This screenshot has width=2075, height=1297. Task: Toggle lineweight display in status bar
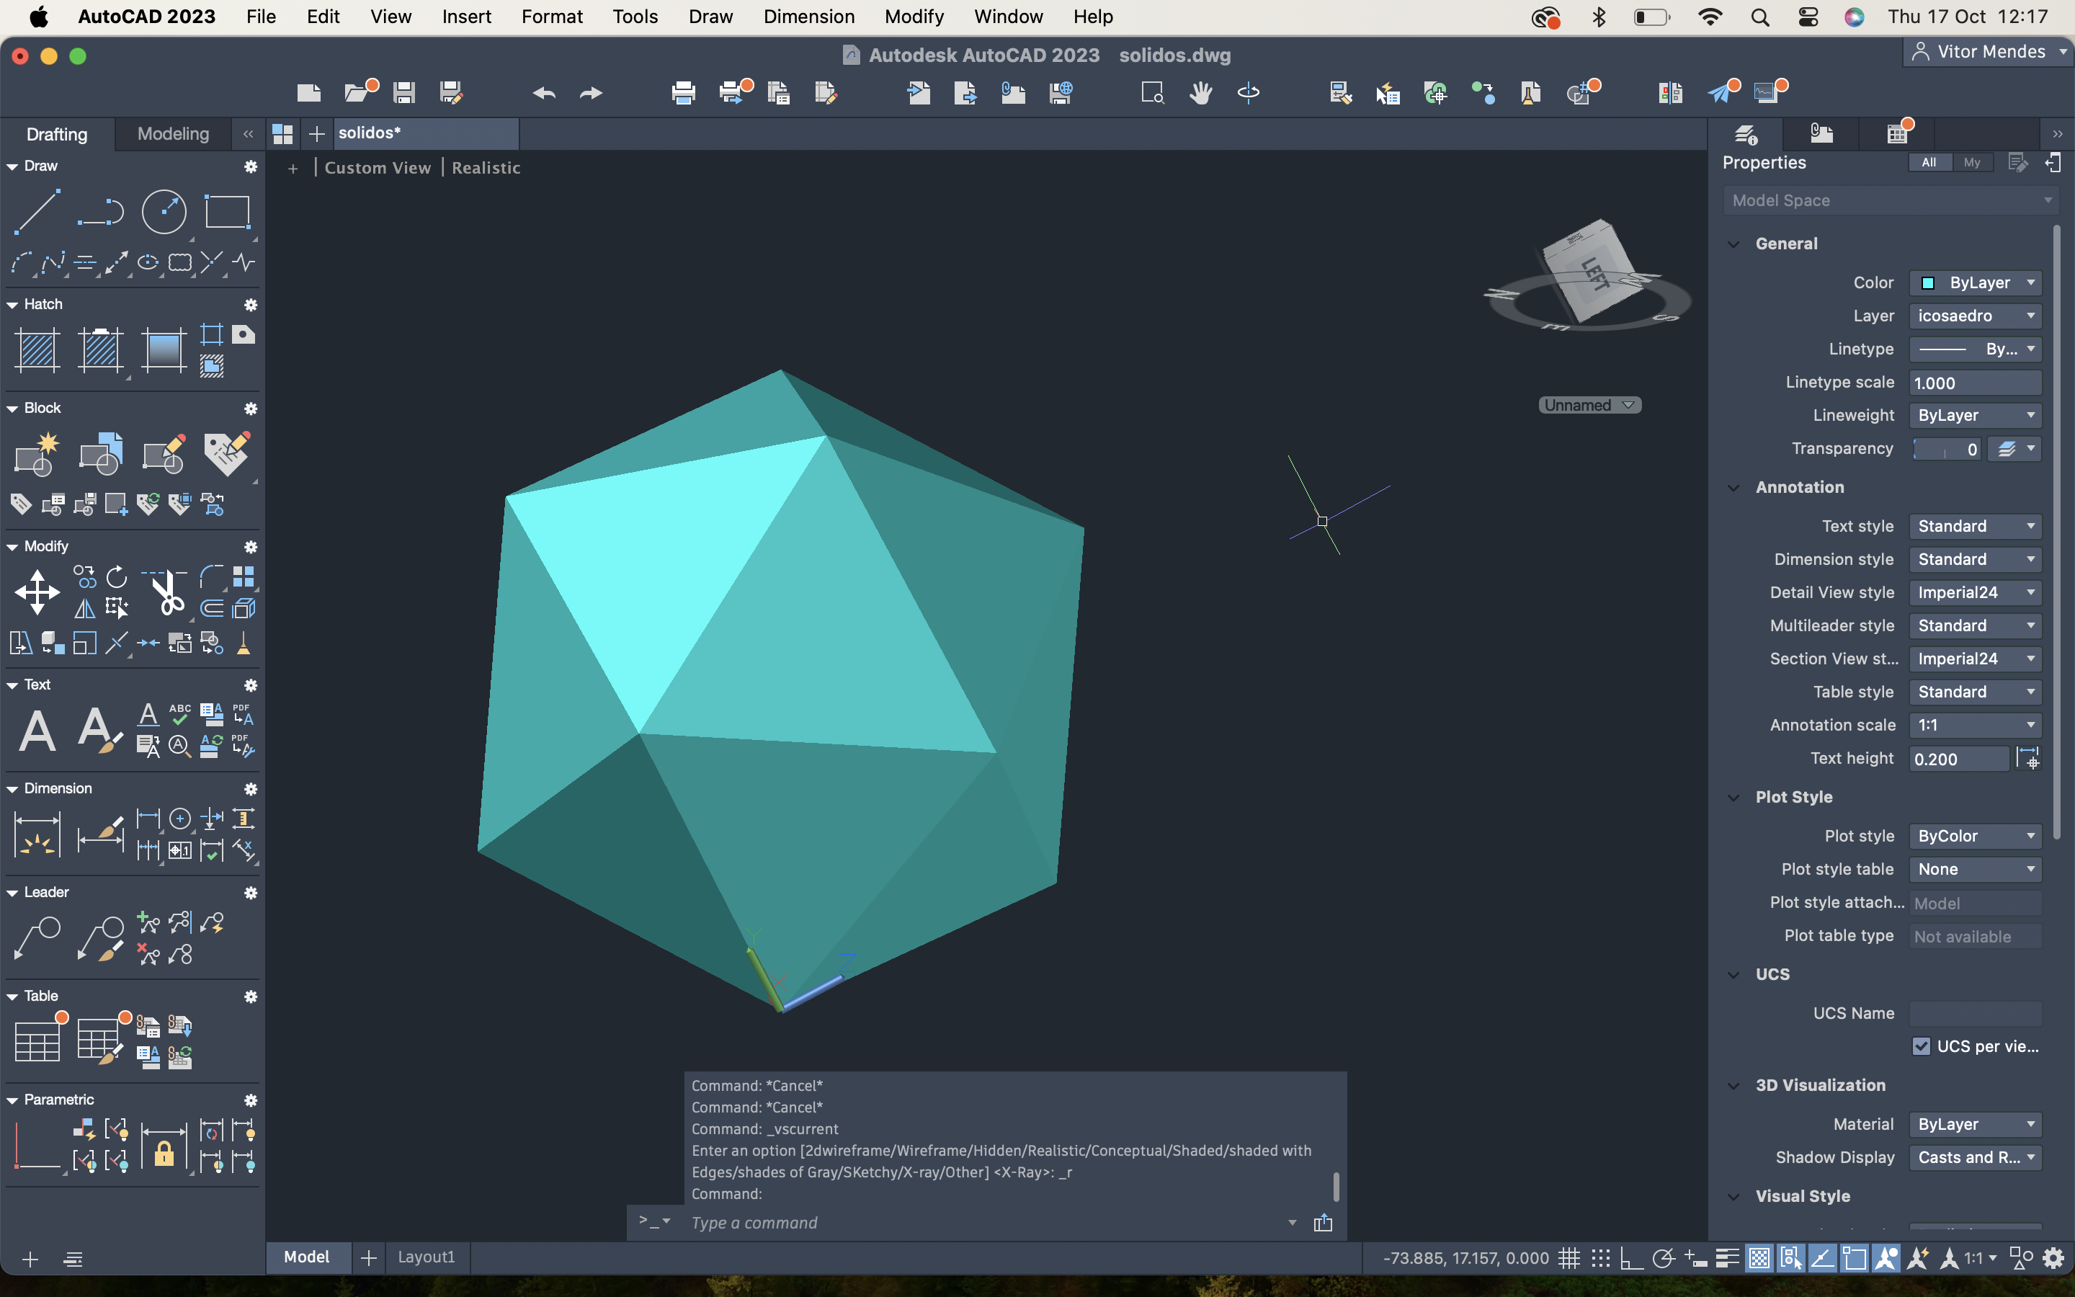point(1727,1258)
